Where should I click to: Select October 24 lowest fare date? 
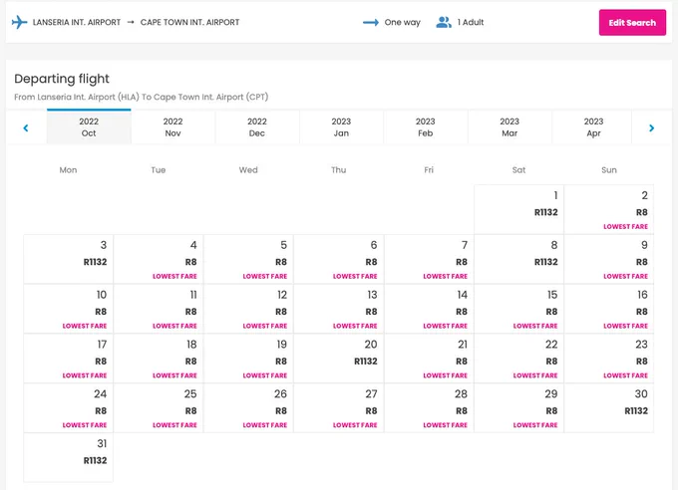(69, 408)
